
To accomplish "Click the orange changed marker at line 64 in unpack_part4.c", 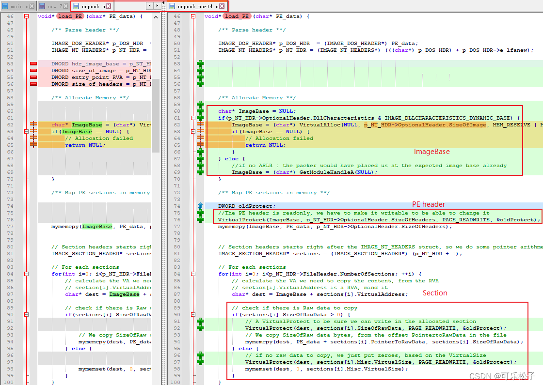I will [x=200, y=139].
